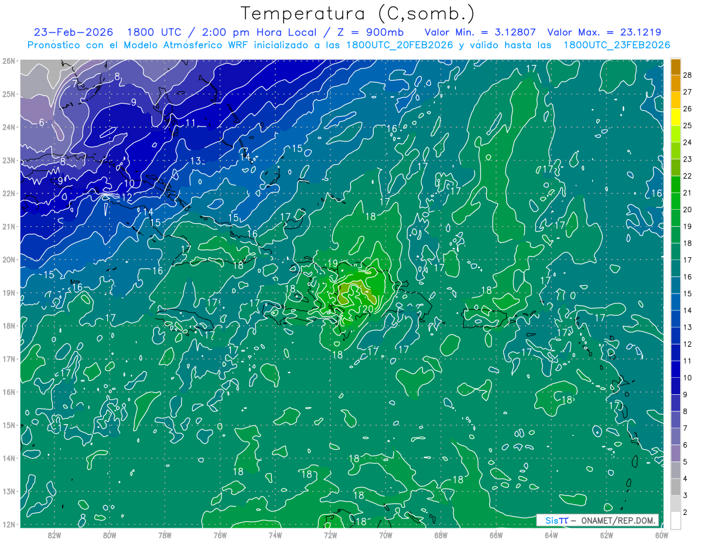Click the white bottom colorbar swatch near 2
The width and height of the screenshot is (703, 543).
pyautogui.click(x=675, y=520)
